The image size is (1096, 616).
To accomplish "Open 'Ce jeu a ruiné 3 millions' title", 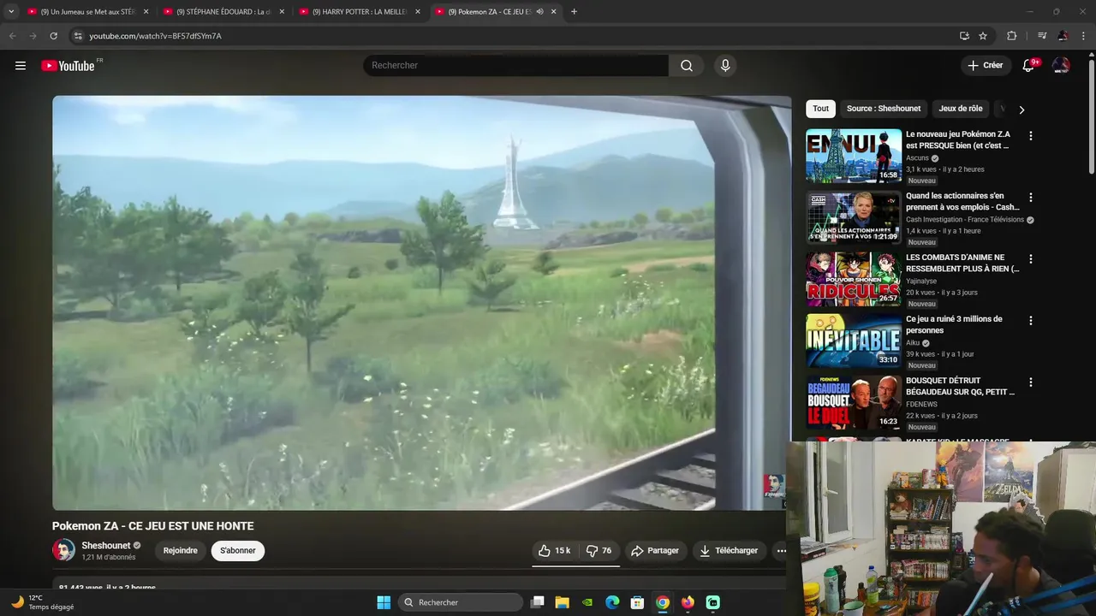I will point(954,324).
